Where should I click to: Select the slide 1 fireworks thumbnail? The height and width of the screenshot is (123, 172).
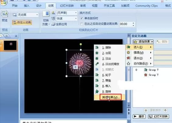tap(10, 45)
